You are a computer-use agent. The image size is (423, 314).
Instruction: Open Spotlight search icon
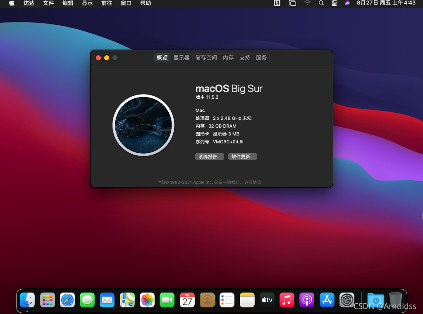click(321, 3)
